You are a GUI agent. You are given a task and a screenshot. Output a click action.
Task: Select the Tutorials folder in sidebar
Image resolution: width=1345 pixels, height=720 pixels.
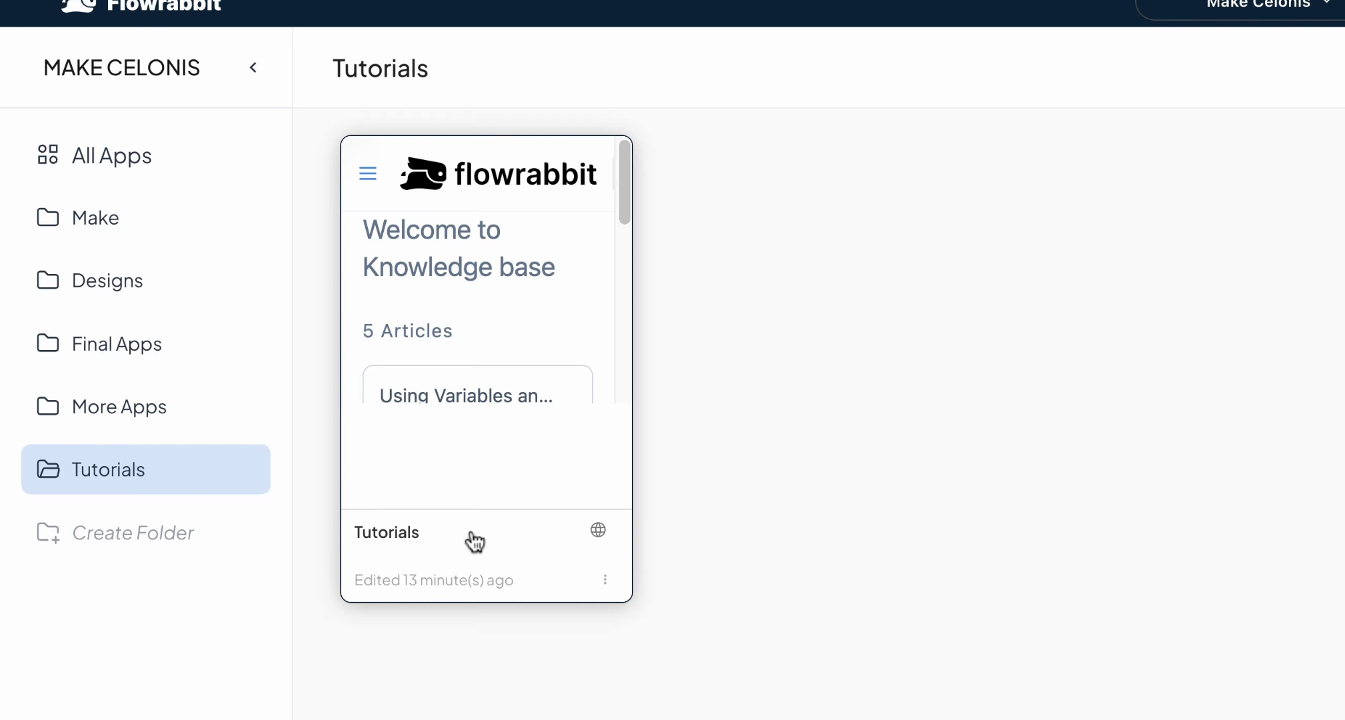tap(146, 469)
